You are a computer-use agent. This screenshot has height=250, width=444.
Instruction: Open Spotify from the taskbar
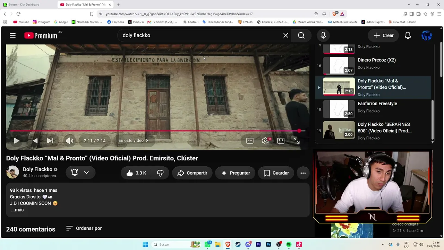coord(289,244)
